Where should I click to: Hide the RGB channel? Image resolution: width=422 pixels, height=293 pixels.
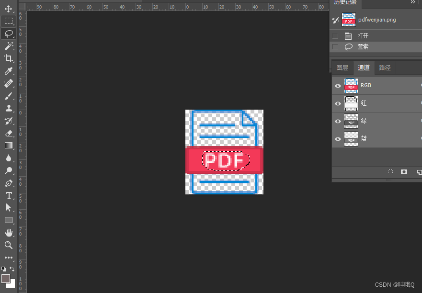(338, 85)
